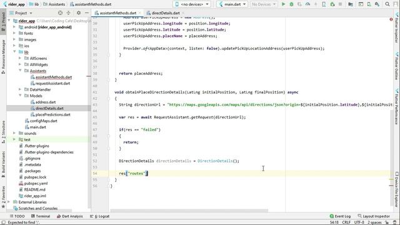Click the CRLF line separator indicator
The height and width of the screenshot is (225, 400).
pyautogui.click(x=346, y=222)
